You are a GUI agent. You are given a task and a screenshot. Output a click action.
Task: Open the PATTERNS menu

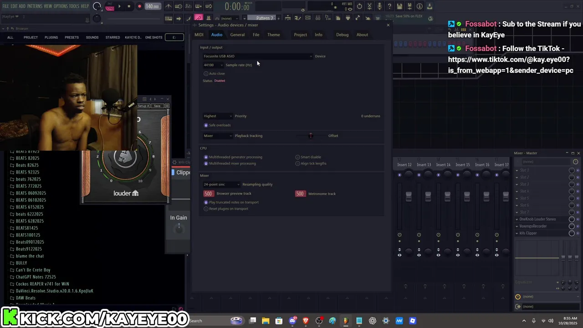point(35,6)
